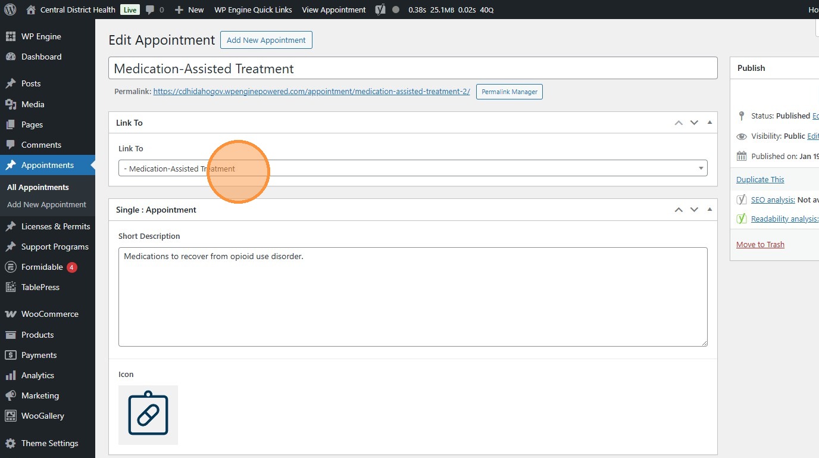
Task: Collapse the Link To panel
Action: click(709, 123)
